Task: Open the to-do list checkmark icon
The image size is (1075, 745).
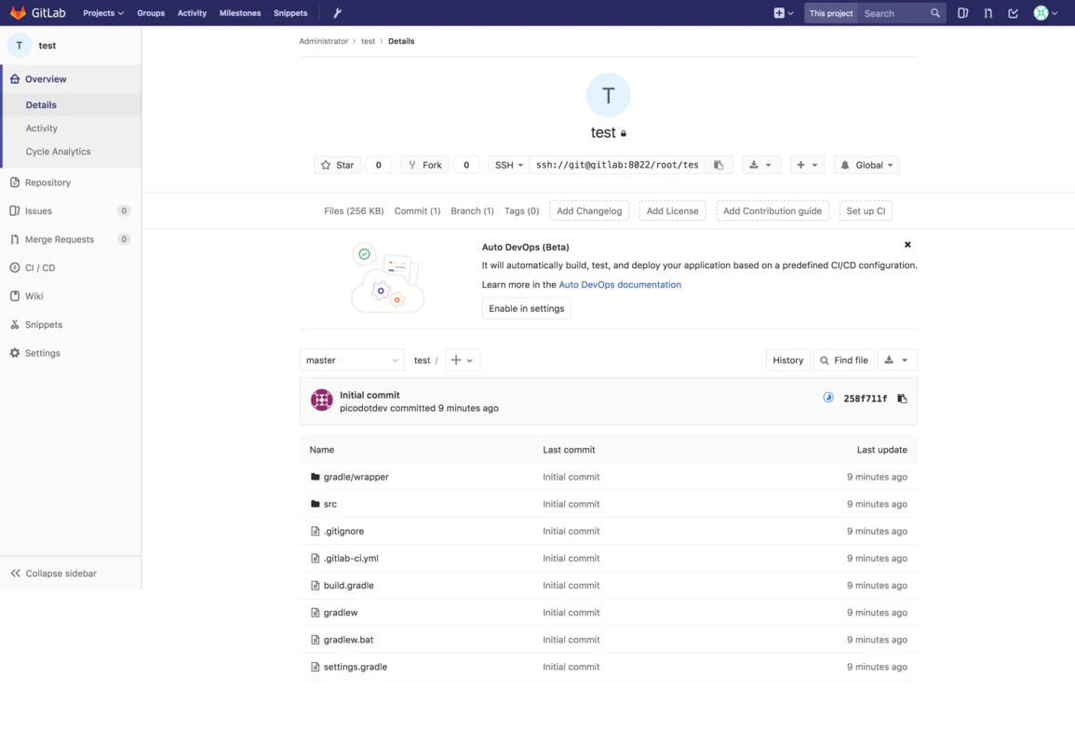Action: [x=1014, y=13]
